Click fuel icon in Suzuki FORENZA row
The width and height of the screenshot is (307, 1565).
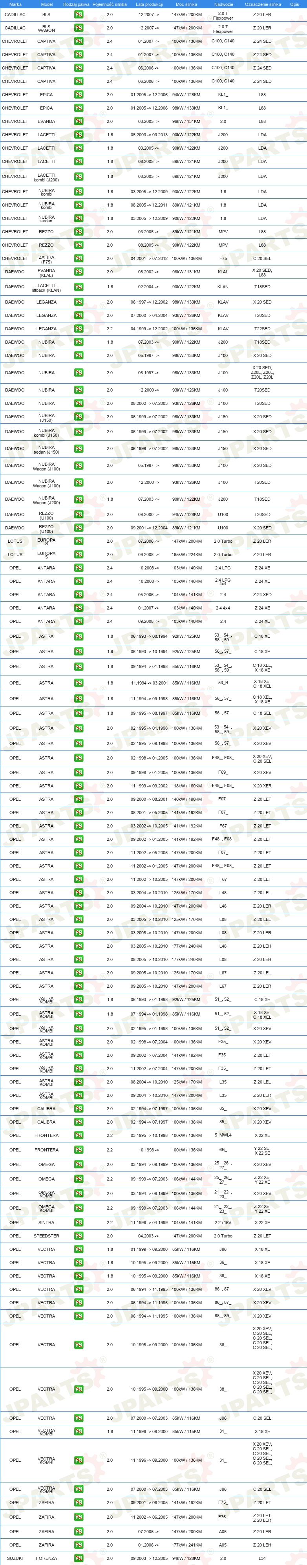(x=79, y=1558)
